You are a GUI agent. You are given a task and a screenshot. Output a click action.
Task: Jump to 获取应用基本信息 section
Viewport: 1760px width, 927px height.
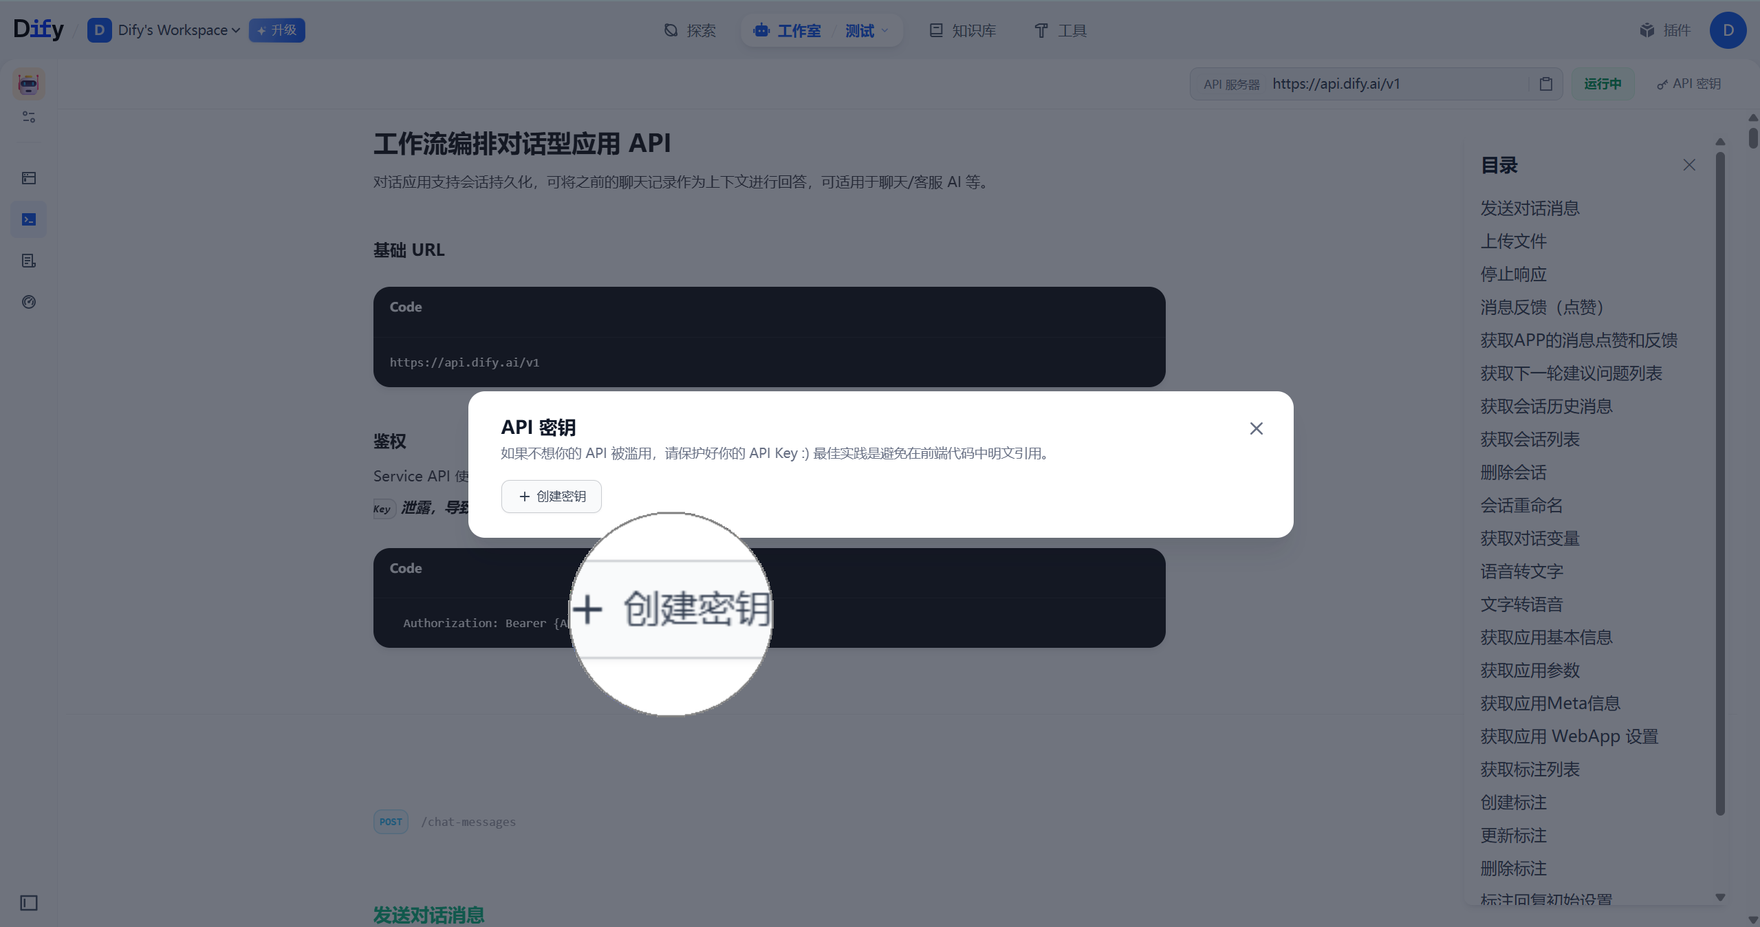click(x=1546, y=637)
